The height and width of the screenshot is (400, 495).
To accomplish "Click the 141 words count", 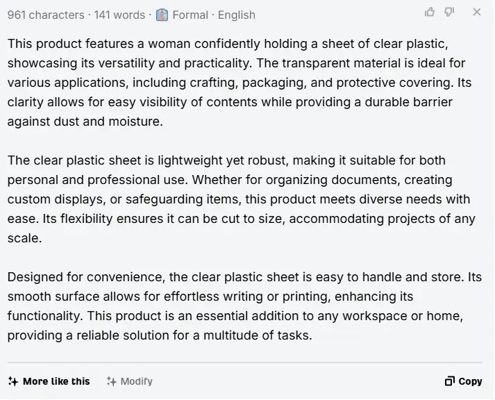I will (119, 15).
